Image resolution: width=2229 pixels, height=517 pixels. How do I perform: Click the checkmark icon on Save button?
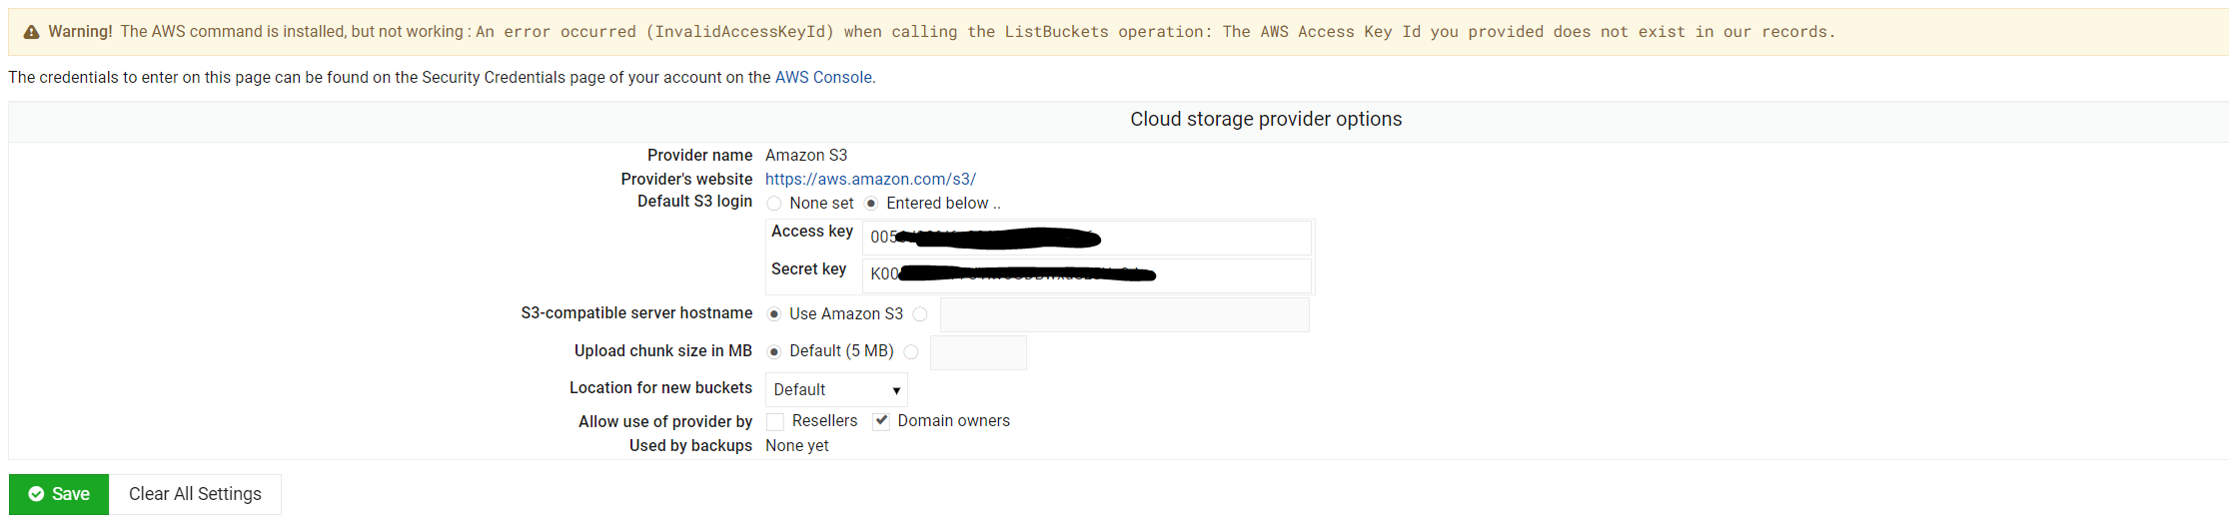click(x=36, y=494)
